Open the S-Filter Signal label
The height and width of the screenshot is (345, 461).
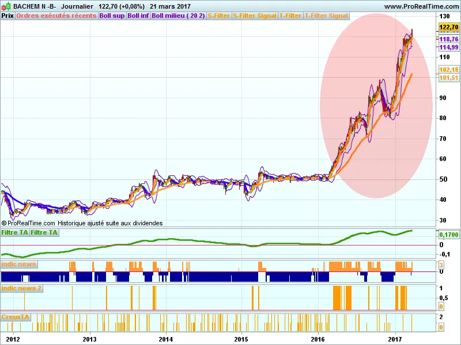click(255, 16)
